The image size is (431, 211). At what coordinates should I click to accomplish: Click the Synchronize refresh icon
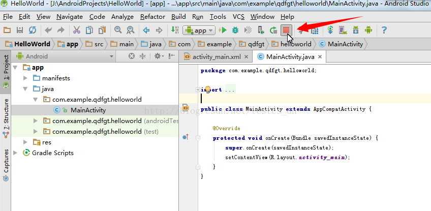[33, 31]
